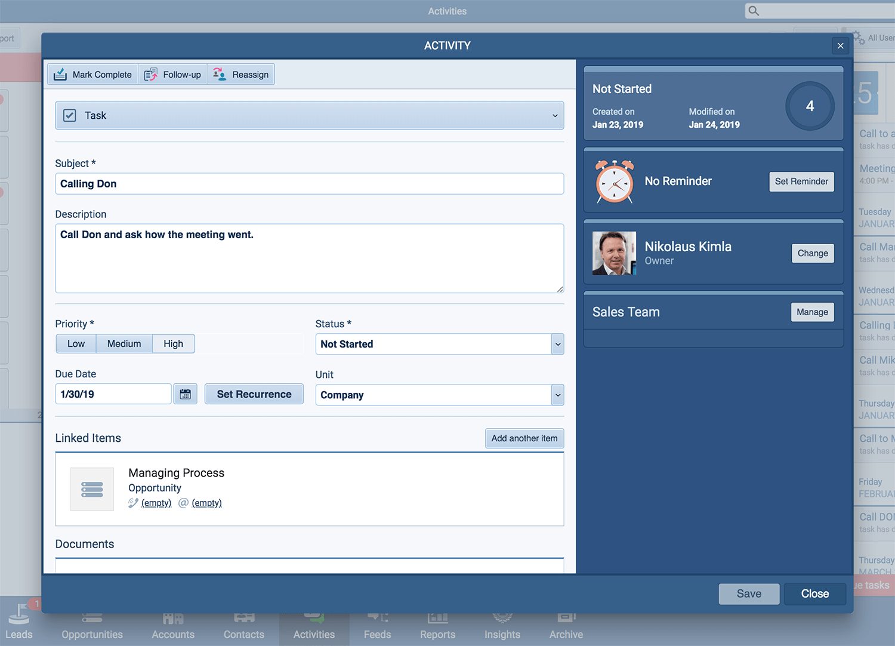Select the Follow-up icon in the toolbar
895x646 pixels.
(151, 73)
